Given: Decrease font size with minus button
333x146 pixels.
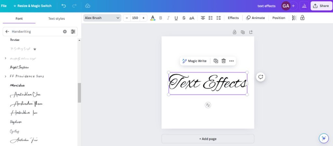Looking at the screenshot, I should (x=127, y=18).
